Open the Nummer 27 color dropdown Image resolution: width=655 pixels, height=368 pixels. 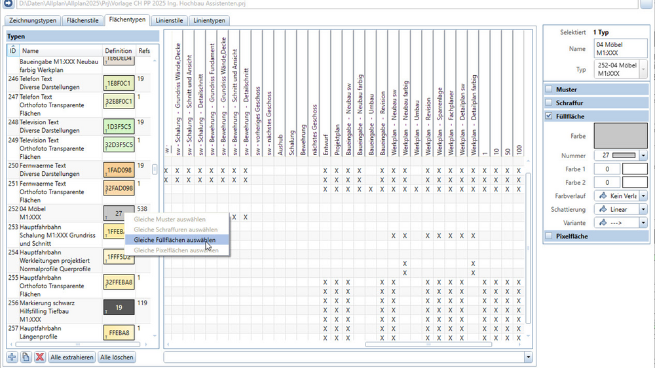click(x=643, y=156)
